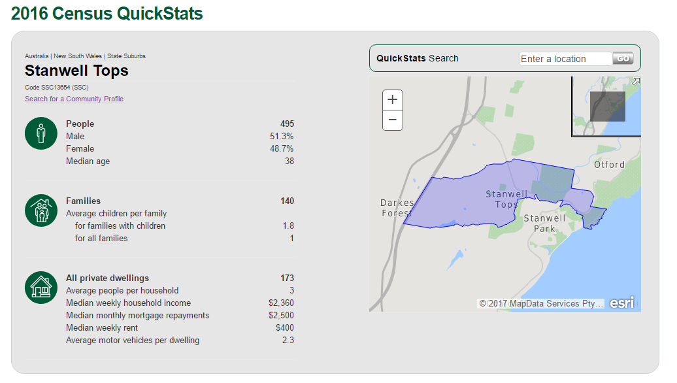Click the Darkes Forest map label
Screen dimensions: 677x383
(397, 208)
